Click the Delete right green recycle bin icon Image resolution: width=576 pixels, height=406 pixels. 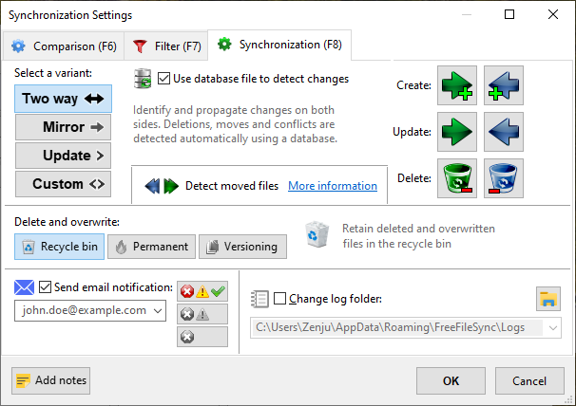[457, 178]
